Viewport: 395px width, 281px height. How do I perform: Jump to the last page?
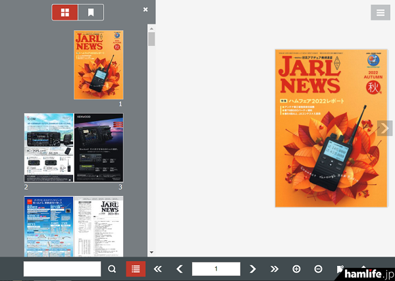coord(275,268)
